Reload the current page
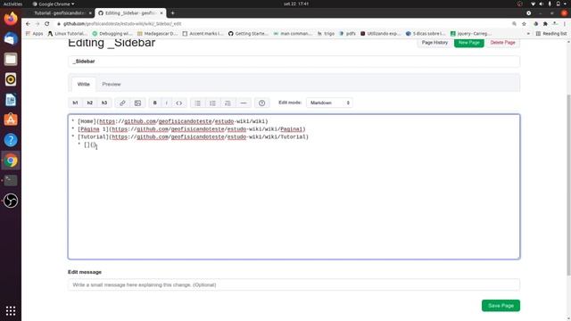Screen dimensions: 571x321 47,24
